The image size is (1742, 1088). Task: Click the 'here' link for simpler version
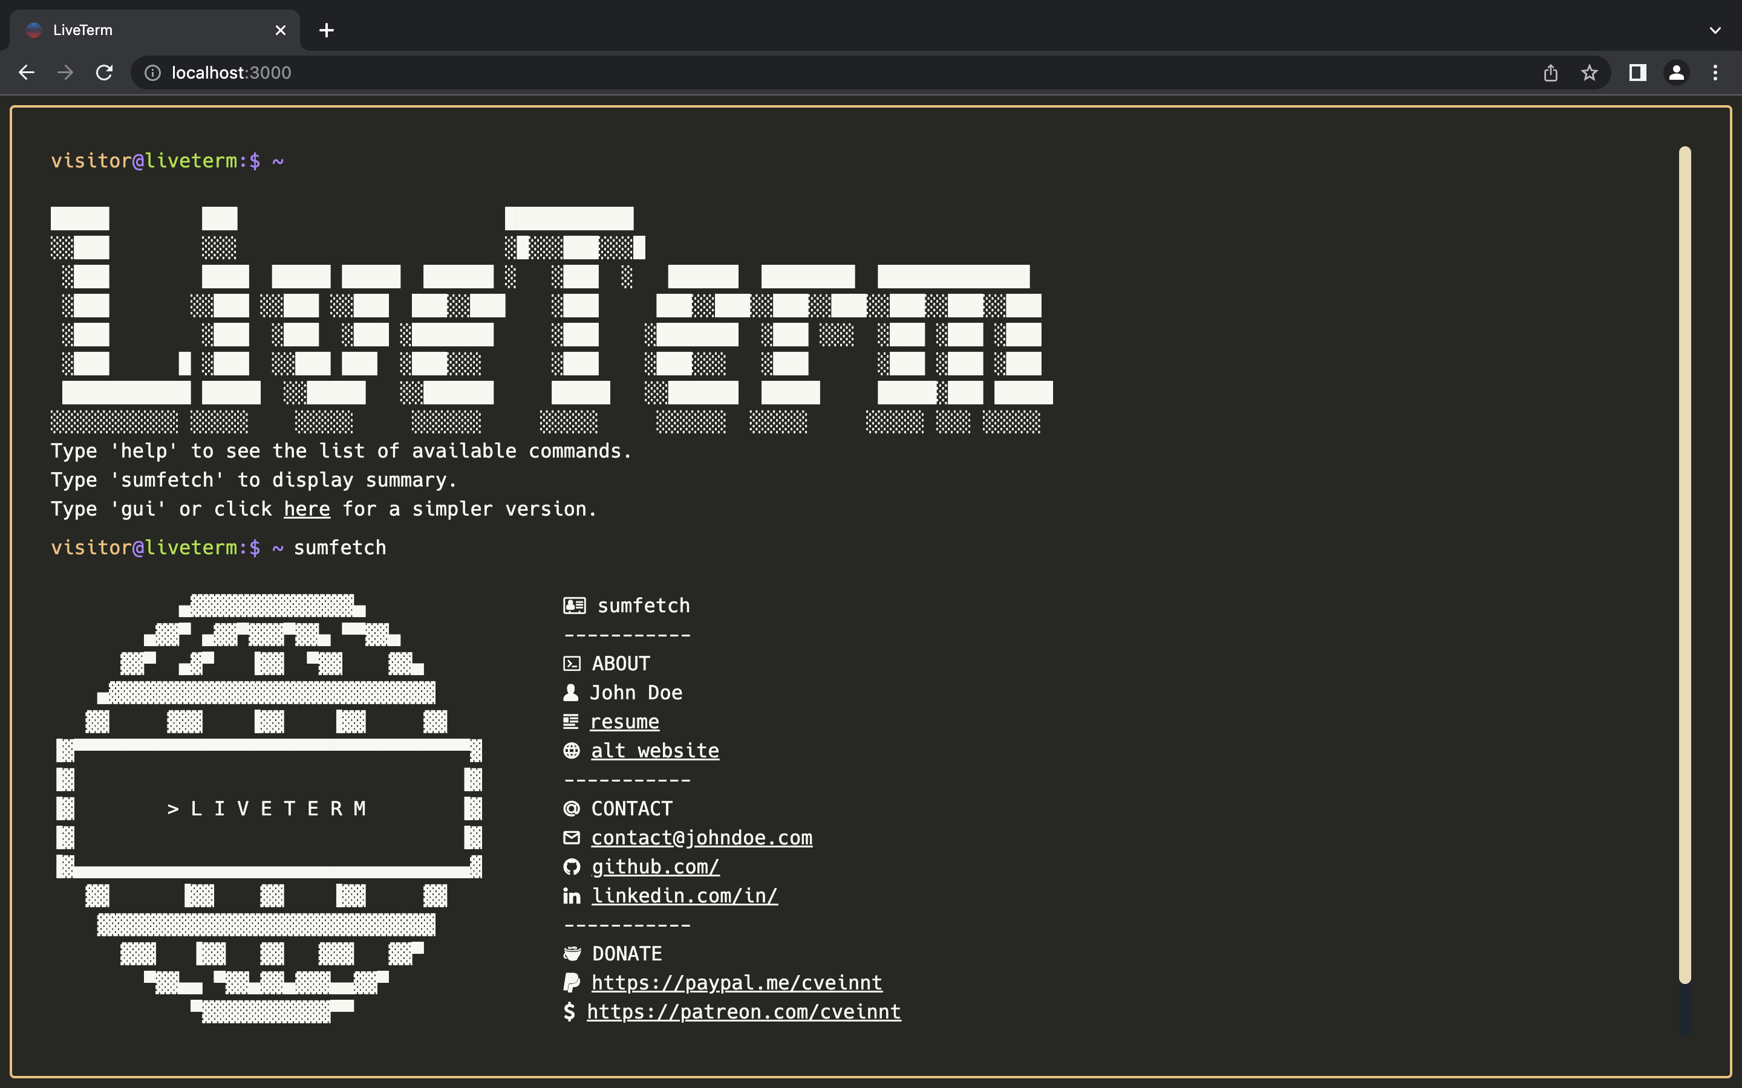[307, 509]
